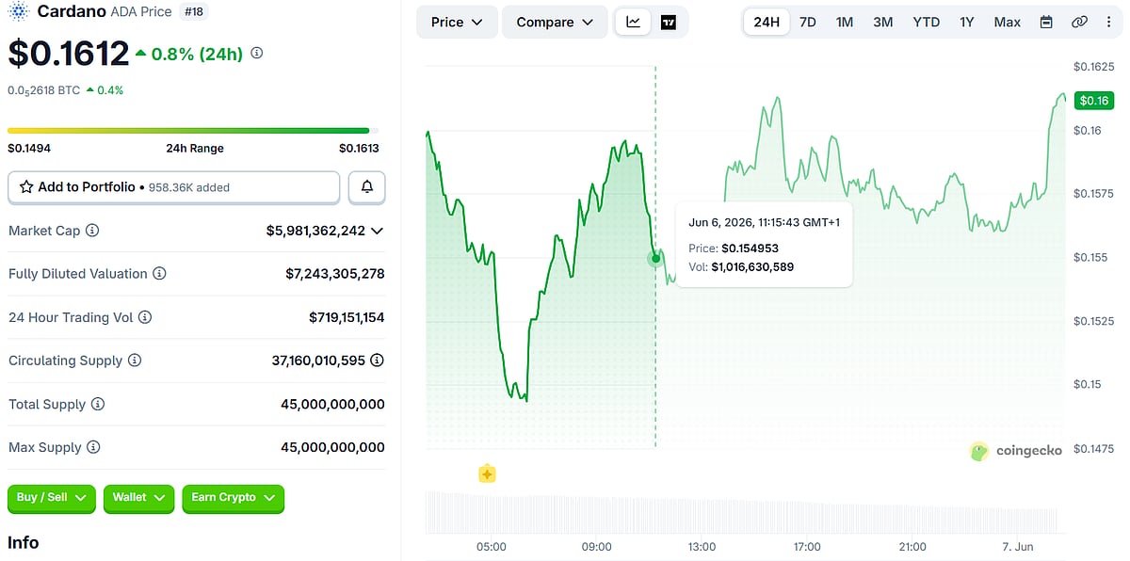Open the Compare dropdown

coord(555,22)
